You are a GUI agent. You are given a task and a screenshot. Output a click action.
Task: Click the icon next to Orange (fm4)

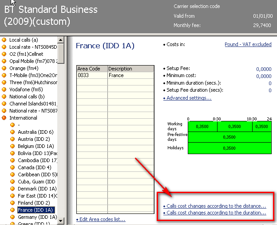[x=4, y=68]
